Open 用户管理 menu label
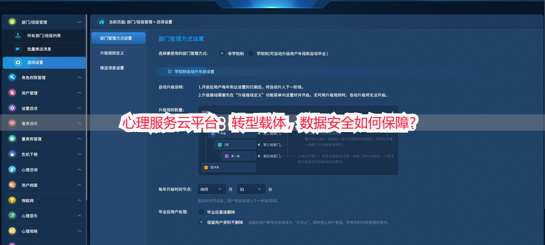The width and height of the screenshot is (545, 245). (x=29, y=93)
